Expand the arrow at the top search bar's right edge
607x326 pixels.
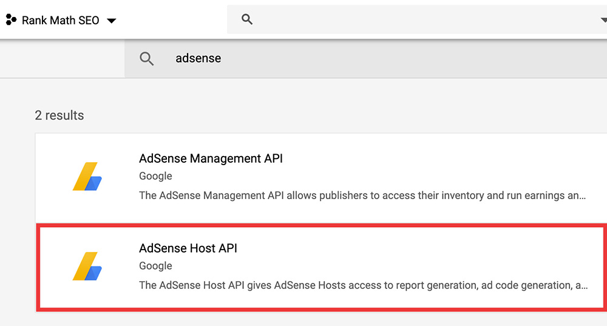[x=603, y=19]
